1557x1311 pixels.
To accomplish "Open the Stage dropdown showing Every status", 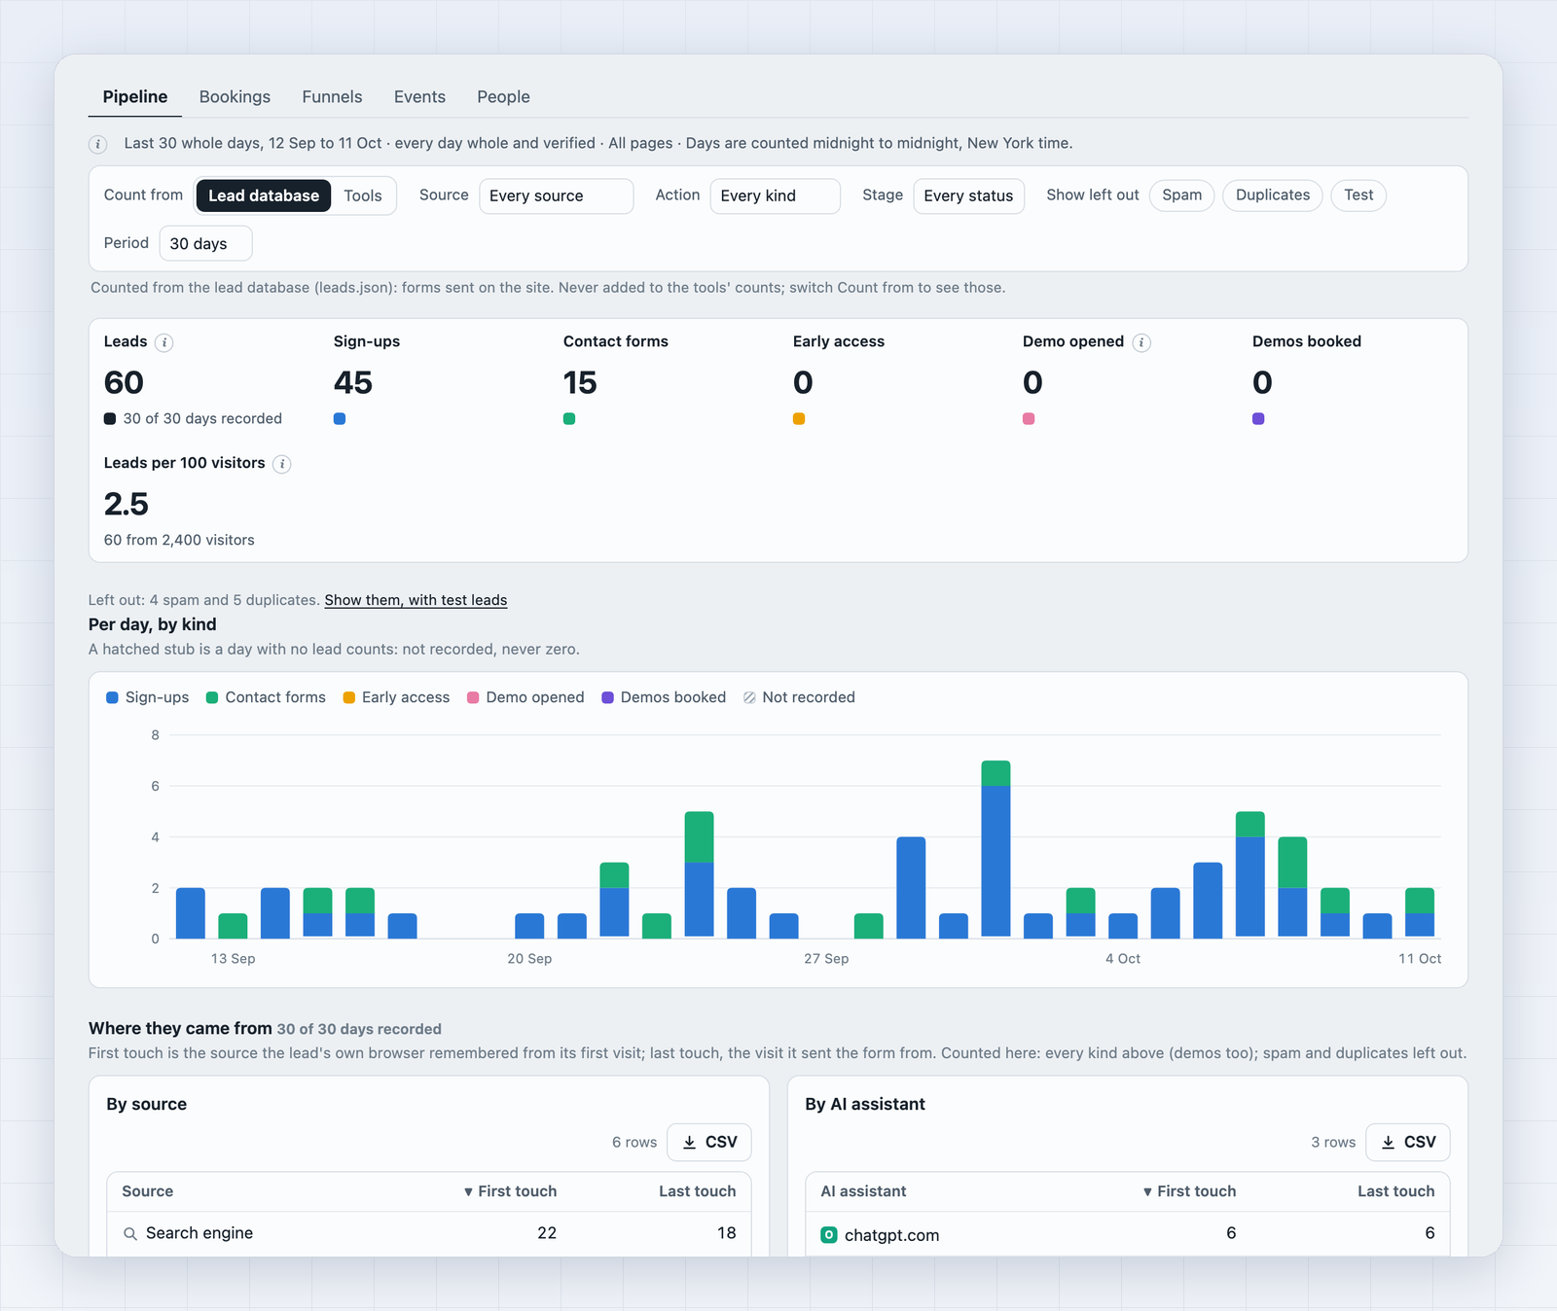I will click(x=968, y=196).
